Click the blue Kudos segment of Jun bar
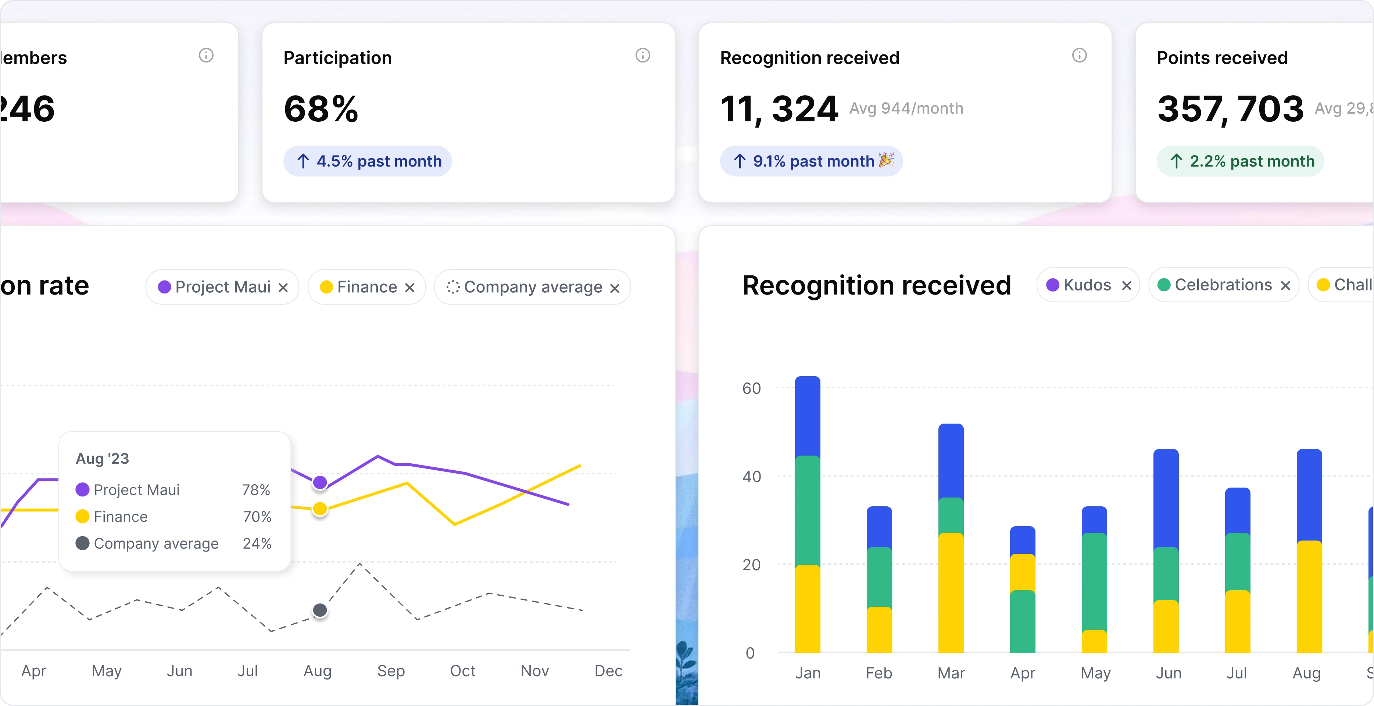The height and width of the screenshot is (706, 1374). (x=1166, y=498)
